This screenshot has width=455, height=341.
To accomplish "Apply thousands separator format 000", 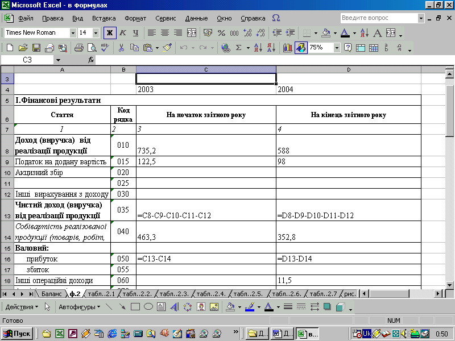I will click(x=234, y=33).
